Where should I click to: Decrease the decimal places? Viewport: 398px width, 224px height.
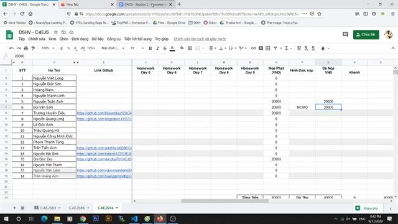[x=75, y=48]
